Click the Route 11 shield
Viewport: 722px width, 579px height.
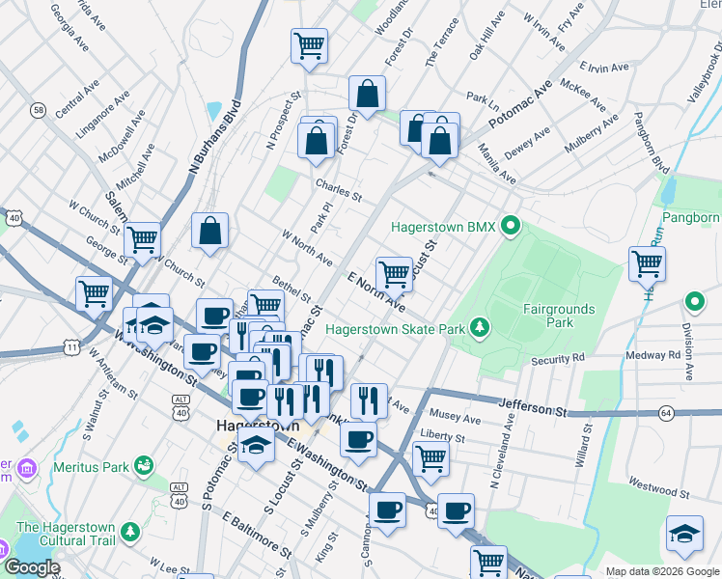click(x=71, y=347)
